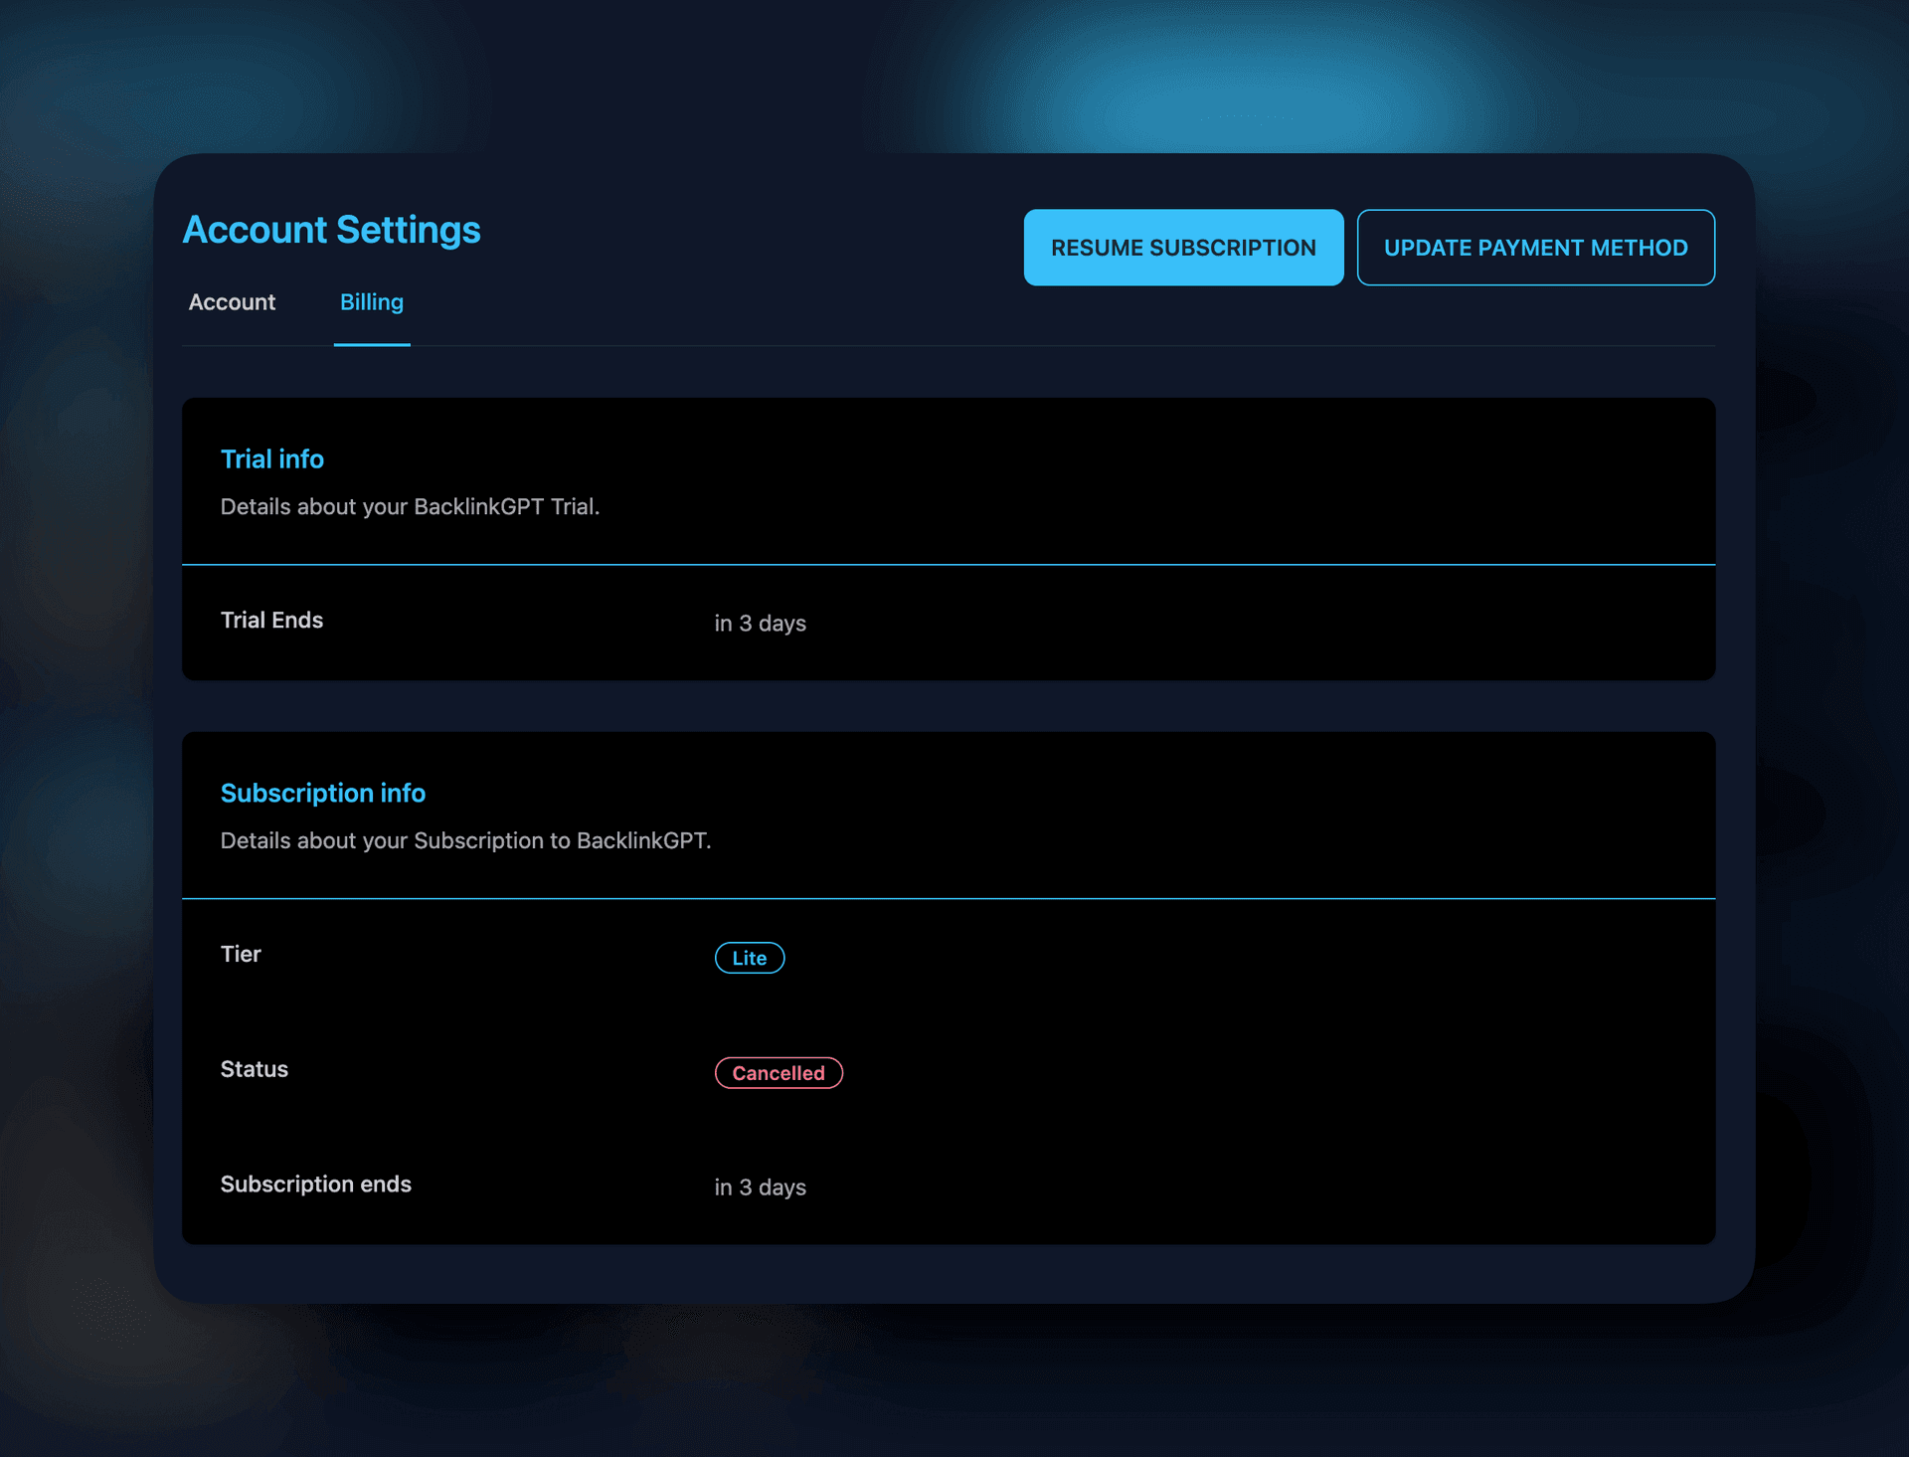Image resolution: width=1909 pixels, height=1457 pixels.
Task: Click the Subscription info card
Action: (948, 985)
